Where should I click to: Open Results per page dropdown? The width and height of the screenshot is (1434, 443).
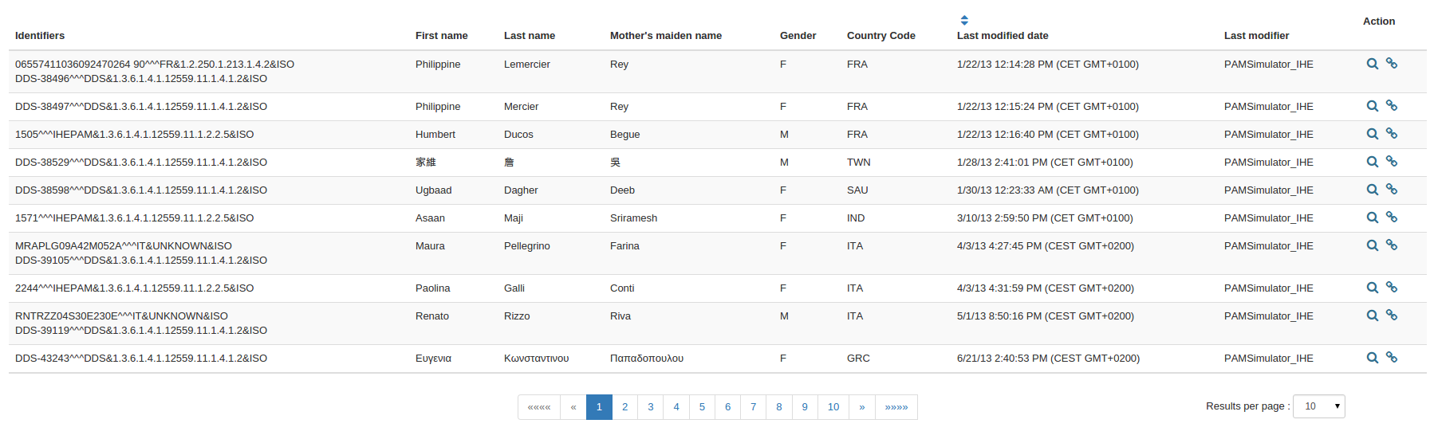pyautogui.click(x=1318, y=406)
